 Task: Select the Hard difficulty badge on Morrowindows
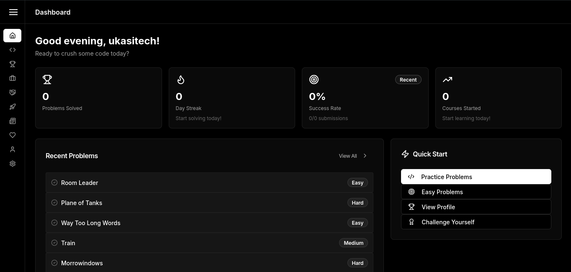pyautogui.click(x=358, y=263)
